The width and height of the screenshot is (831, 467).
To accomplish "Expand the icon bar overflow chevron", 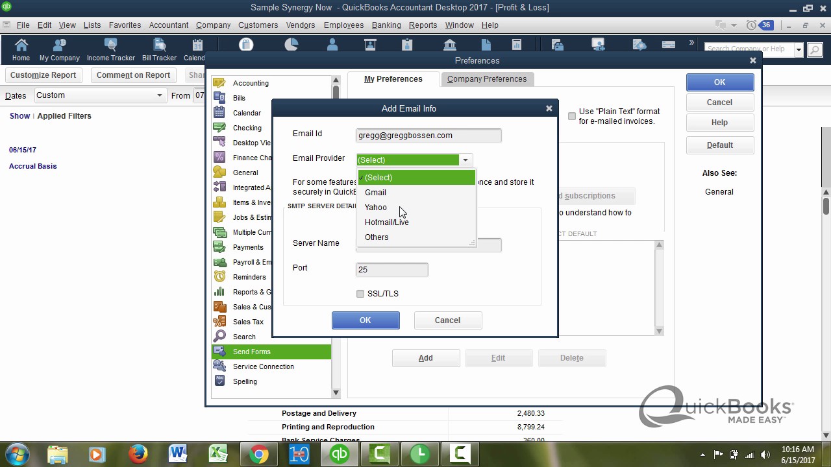I will (691, 43).
